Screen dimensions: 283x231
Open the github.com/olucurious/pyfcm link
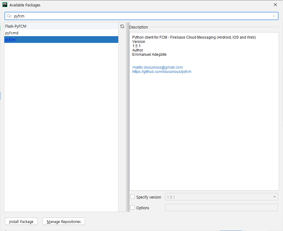[162, 72]
